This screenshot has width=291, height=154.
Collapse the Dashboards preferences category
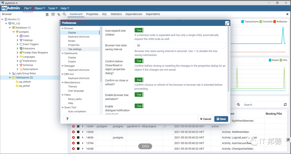pyautogui.click(x=63, y=53)
